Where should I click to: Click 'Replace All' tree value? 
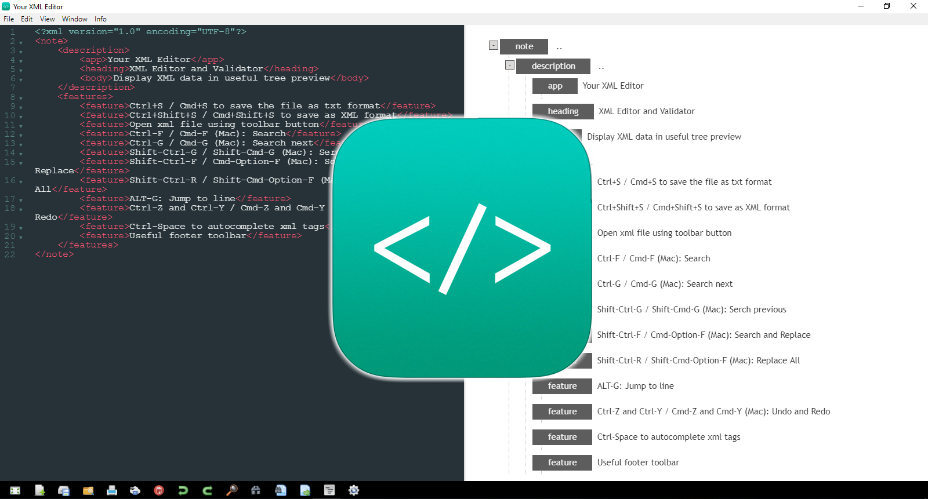(x=699, y=360)
